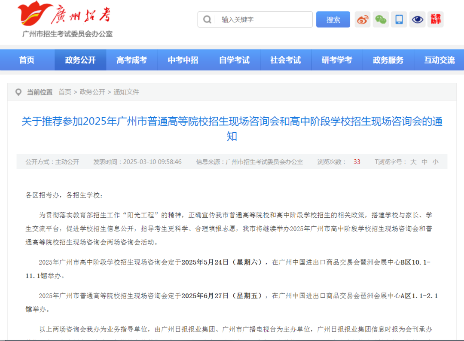Open the 互动交流 navigation item

(439, 60)
